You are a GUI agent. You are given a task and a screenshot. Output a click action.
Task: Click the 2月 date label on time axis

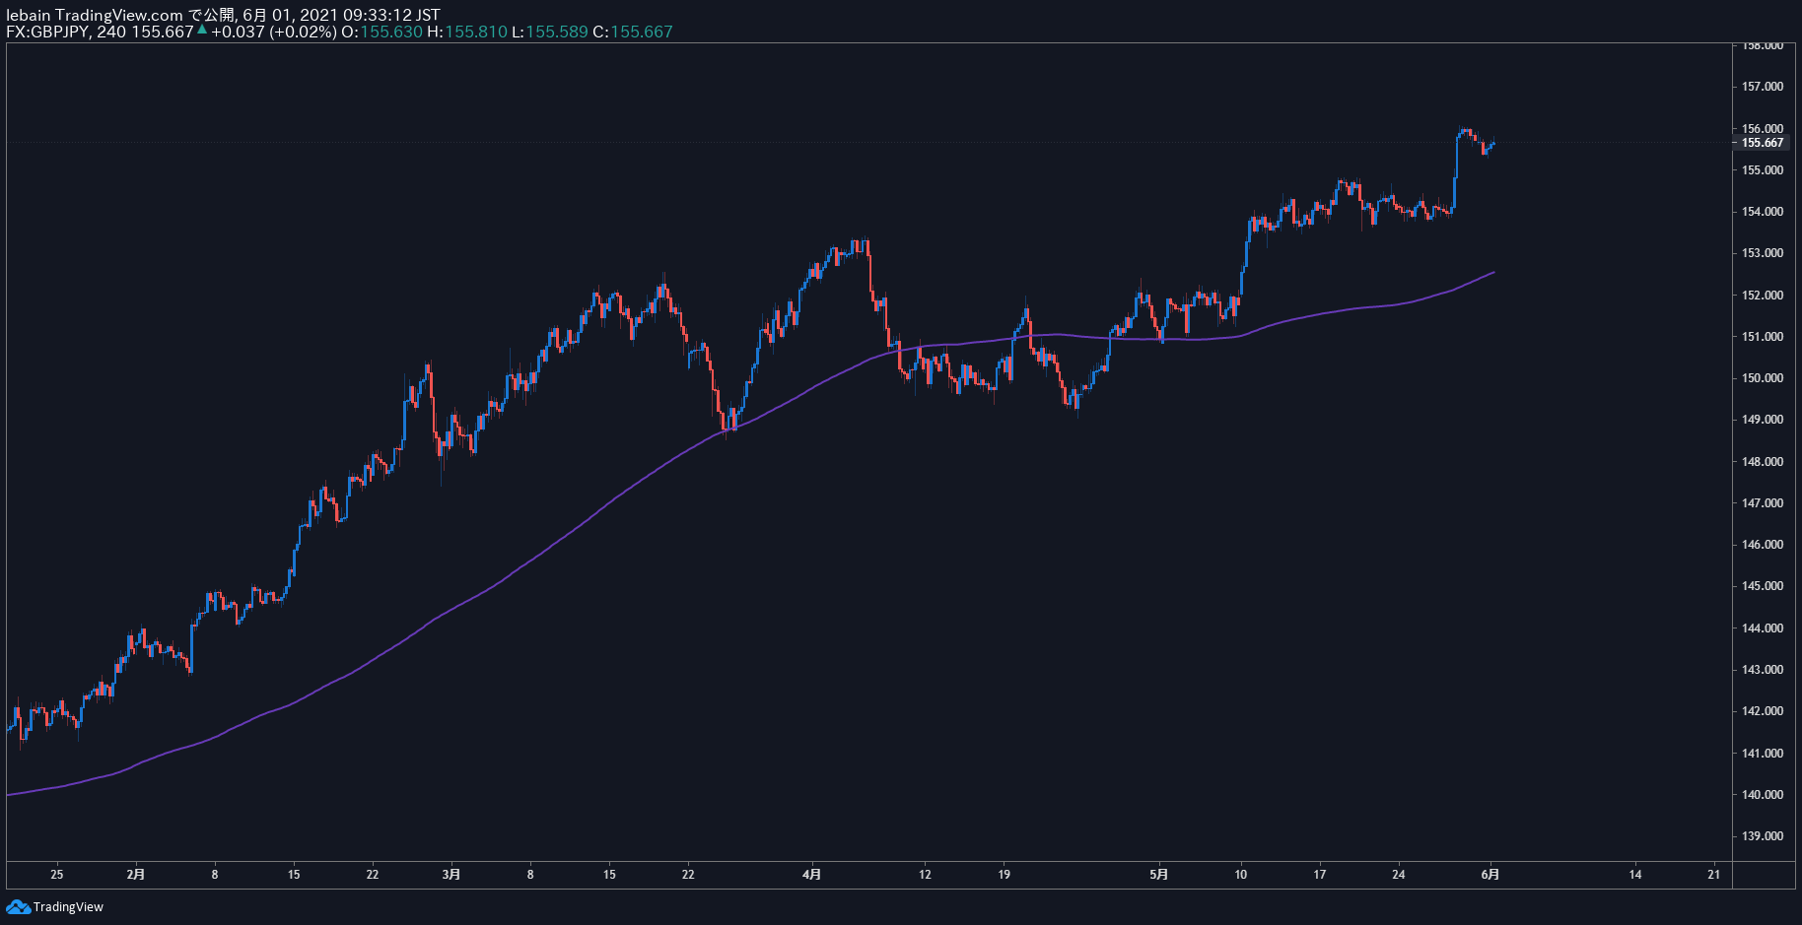pyautogui.click(x=136, y=874)
